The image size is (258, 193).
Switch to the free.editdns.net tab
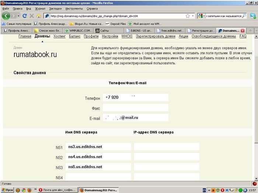coord(170,31)
